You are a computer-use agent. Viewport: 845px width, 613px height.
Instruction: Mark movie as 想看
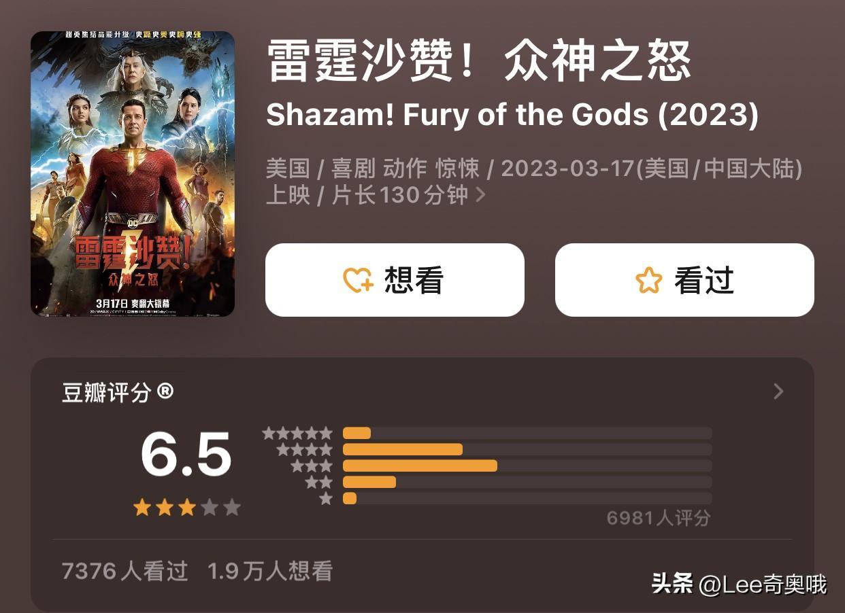[395, 280]
